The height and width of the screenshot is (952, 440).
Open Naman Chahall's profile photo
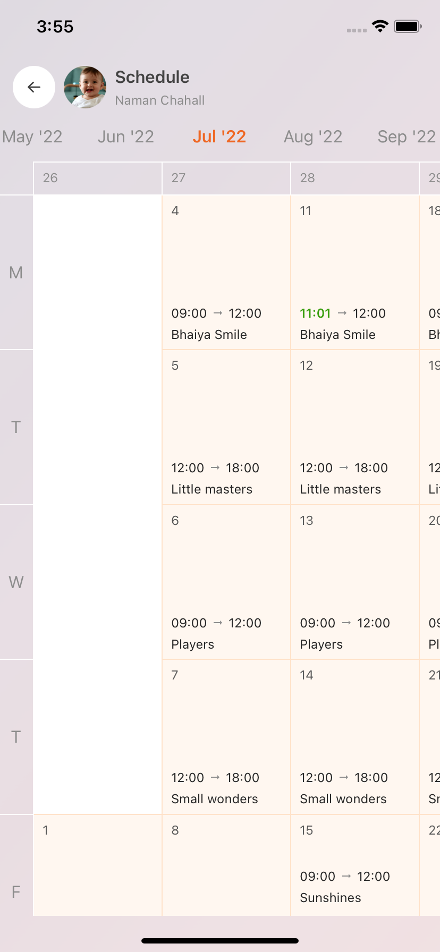pyautogui.click(x=85, y=87)
